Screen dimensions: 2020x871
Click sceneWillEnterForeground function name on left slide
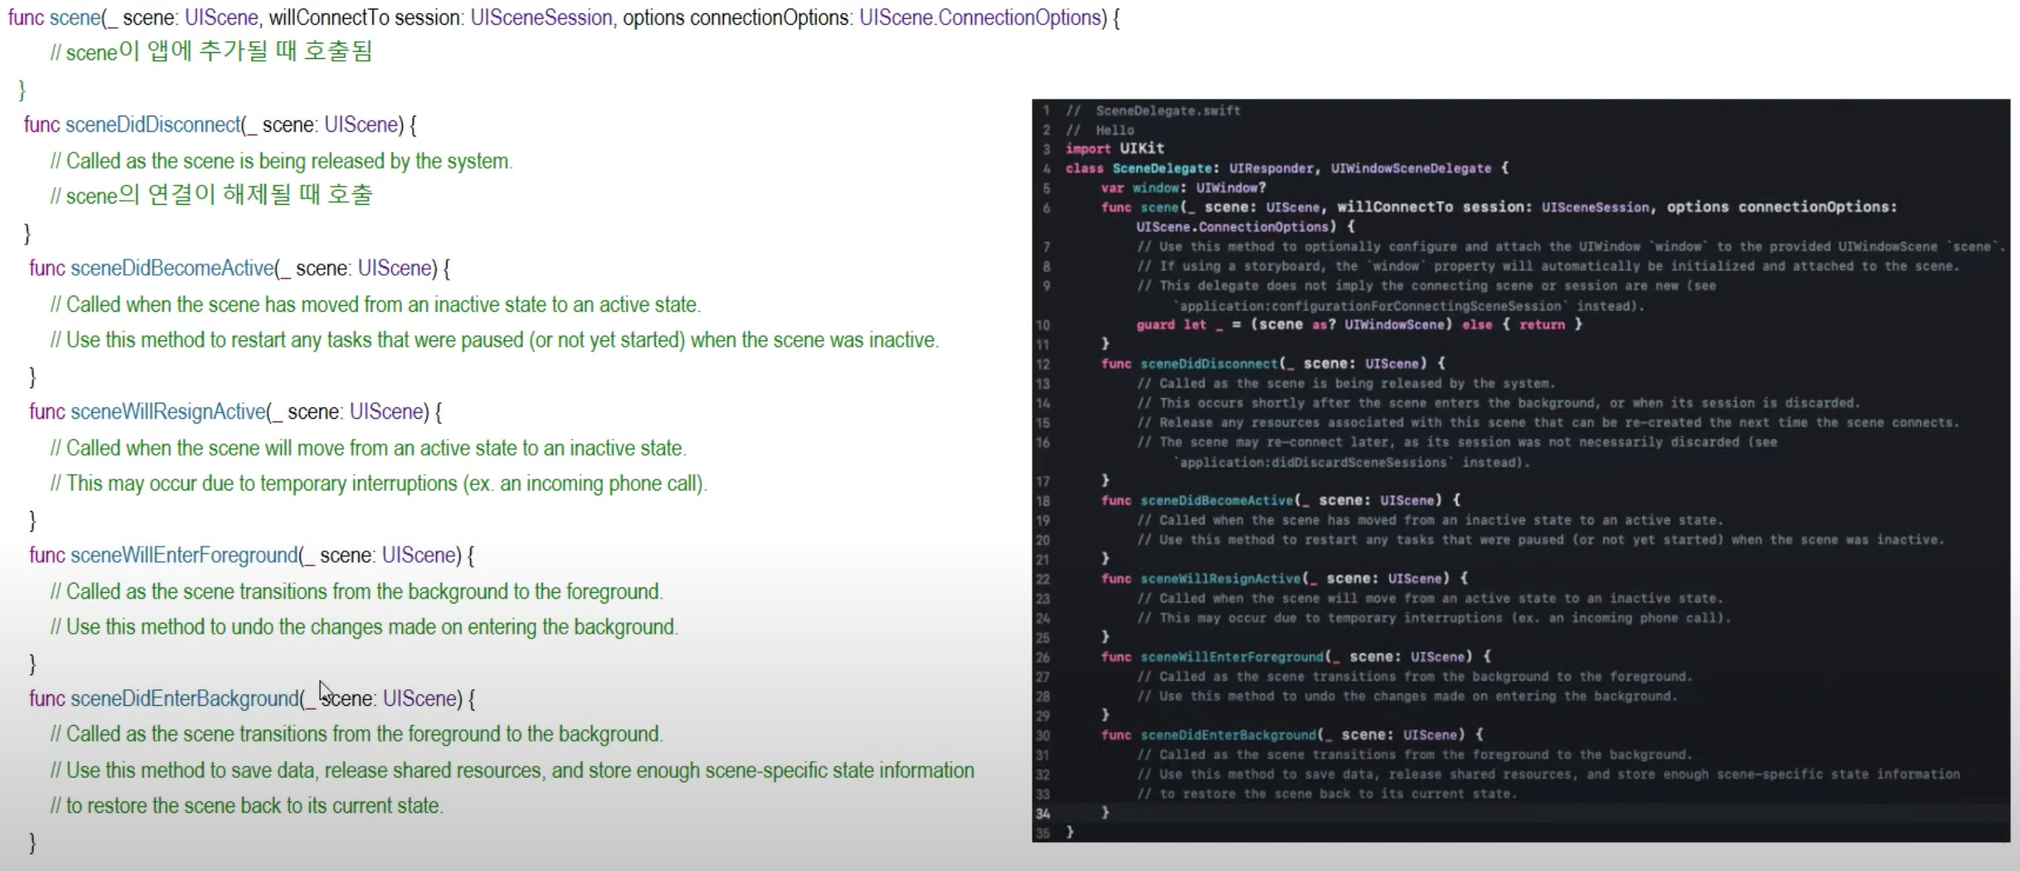coord(183,555)
